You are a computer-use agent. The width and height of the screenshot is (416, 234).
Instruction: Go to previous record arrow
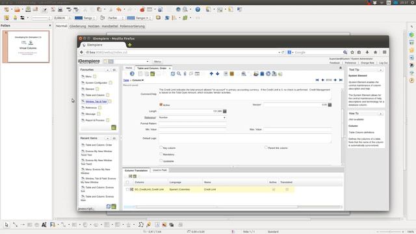(323, 80)
